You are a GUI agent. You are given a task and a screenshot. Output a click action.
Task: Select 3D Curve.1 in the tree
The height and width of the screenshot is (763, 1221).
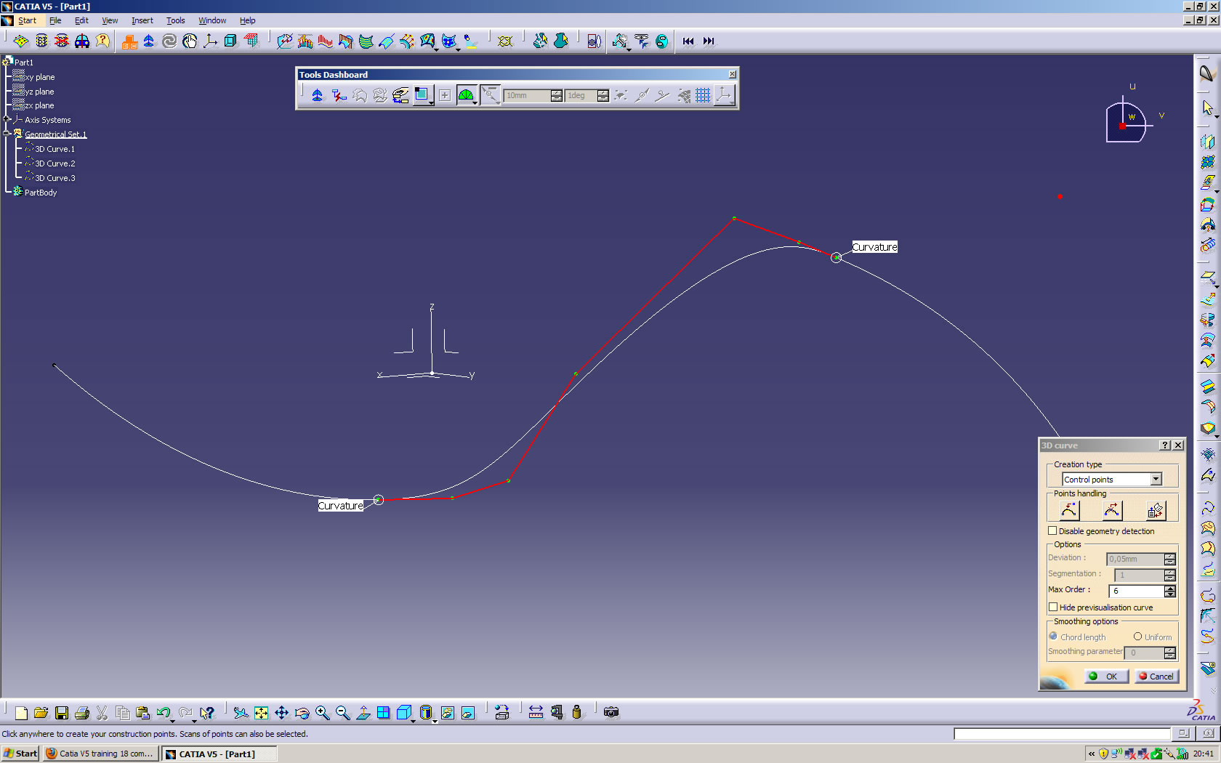tap(55, 149)
